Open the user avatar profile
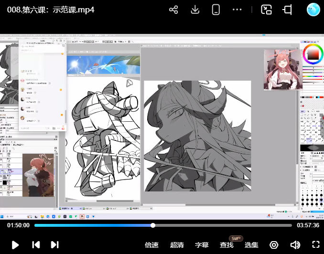Viewport: 324px width, 254px height. [x=313, y=10]
